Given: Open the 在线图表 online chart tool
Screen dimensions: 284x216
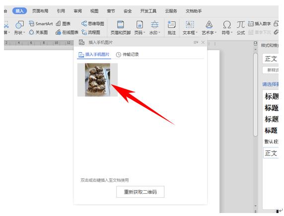Looking at the screenshot, I should click(x=67, y=32).
